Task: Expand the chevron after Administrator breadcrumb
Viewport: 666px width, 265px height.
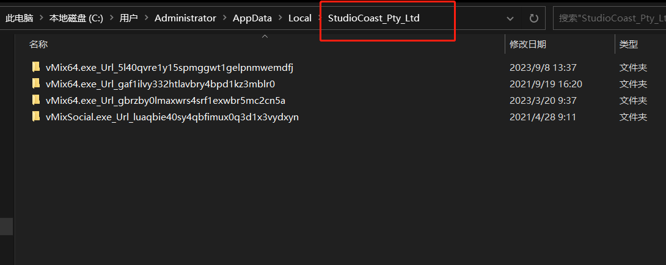Action: coord(224,18)
